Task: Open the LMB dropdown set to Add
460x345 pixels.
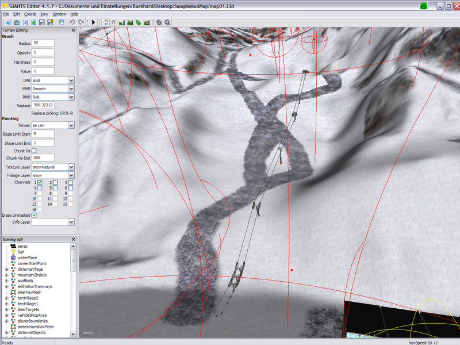Action: [x=53, y=80]
